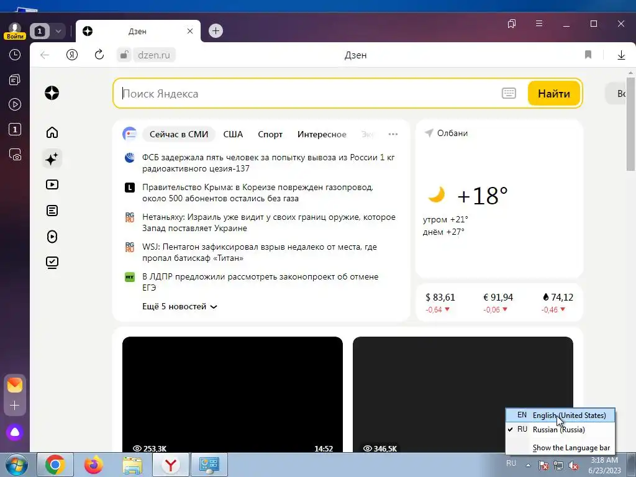Open the screenshot camera sidebar icon
636x477 pixels.
15,154
